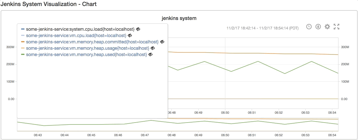Viewport: 358px width, 140px height.
Task: Hide the vm.memory.heap.usage series
Action: click(153, 48)
